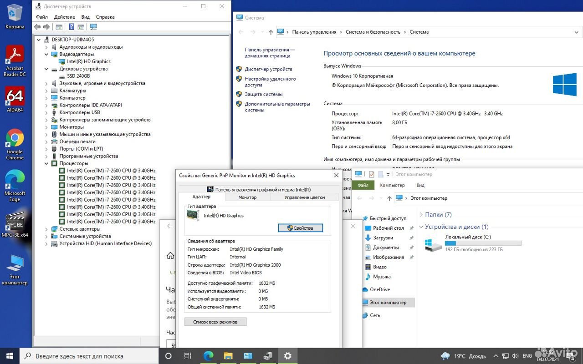Open Панель управления графикой Intel tab

click(x=259, y=189)
